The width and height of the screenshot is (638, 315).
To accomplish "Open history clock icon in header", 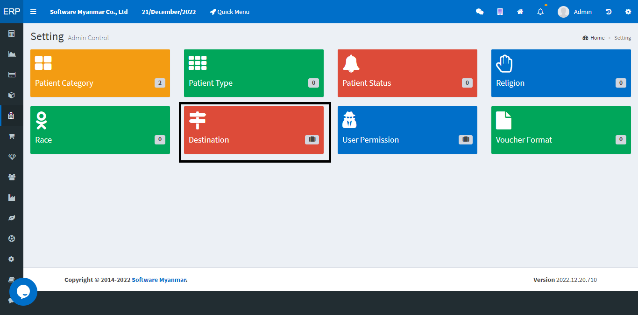I will click(609, 12).
